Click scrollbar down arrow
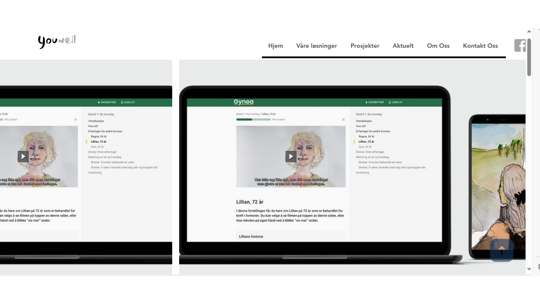540x304 pixels. point(529,269)
